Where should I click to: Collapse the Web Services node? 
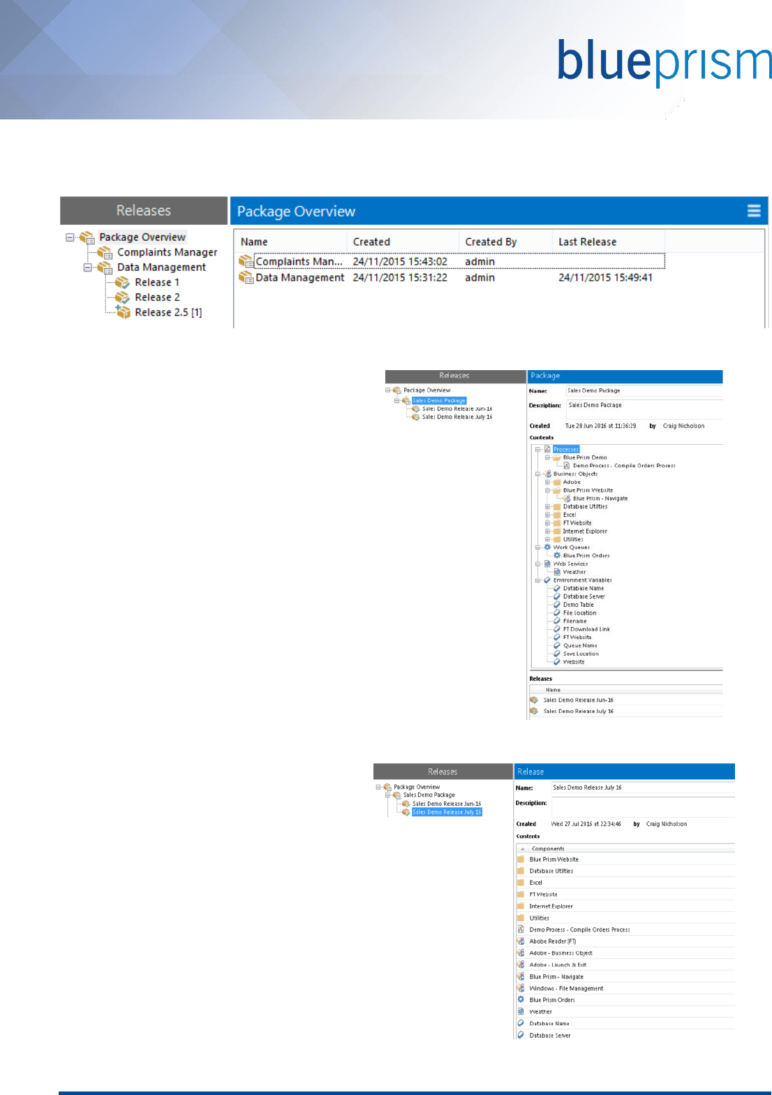coord(538,564)
